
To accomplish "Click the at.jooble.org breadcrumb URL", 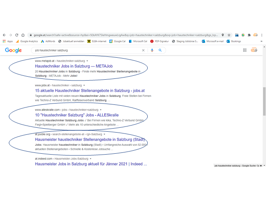I will 69,134.
